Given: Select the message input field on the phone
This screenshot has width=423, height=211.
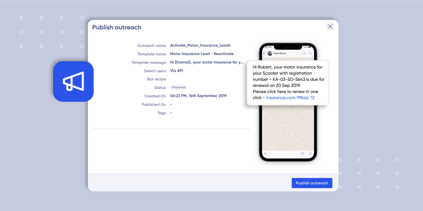Looking at the screenshot, I should pos(284,153).
